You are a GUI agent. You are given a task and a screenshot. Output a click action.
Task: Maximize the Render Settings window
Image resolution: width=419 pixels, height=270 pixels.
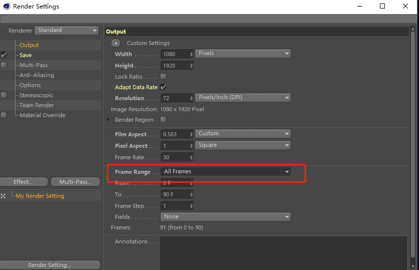[382, 7]
